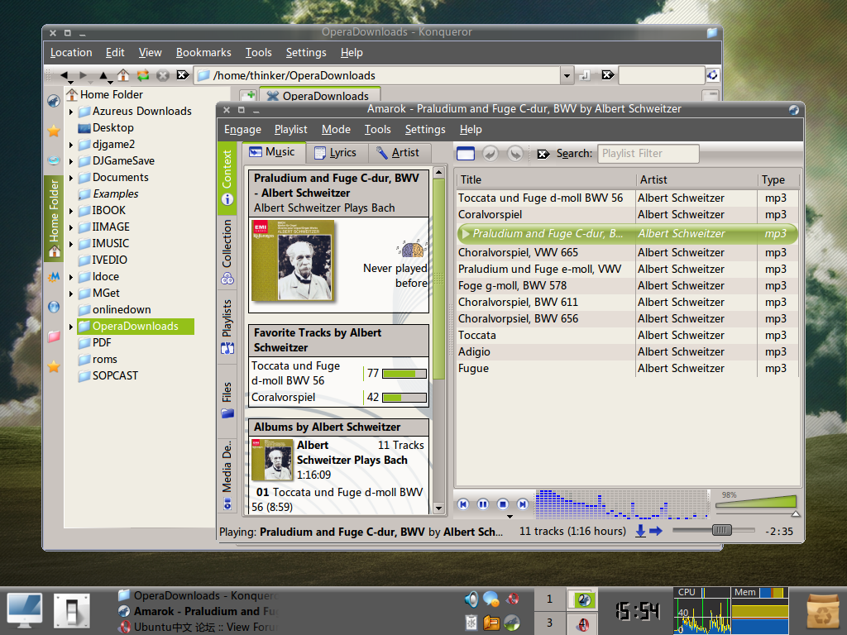Expand the OperaDownloads folder tree node
Screen dimensions: 847x635
(71, 327)
